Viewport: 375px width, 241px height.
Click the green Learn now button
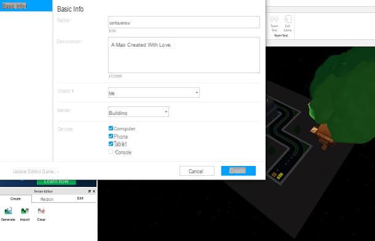point(57,182)
